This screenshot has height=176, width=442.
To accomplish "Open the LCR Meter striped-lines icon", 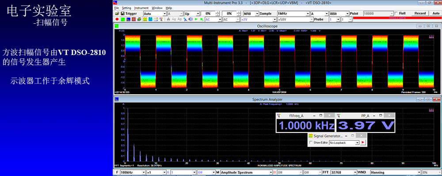I will click(156, 19).
